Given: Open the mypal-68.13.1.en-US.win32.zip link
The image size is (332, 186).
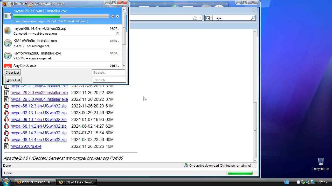Looking at the screenshot, I should 39,113.
